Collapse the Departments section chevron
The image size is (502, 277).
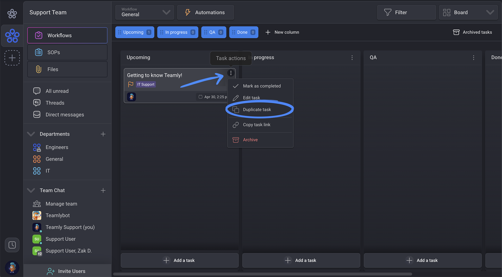pyautogui.click(x=31, y=134)
